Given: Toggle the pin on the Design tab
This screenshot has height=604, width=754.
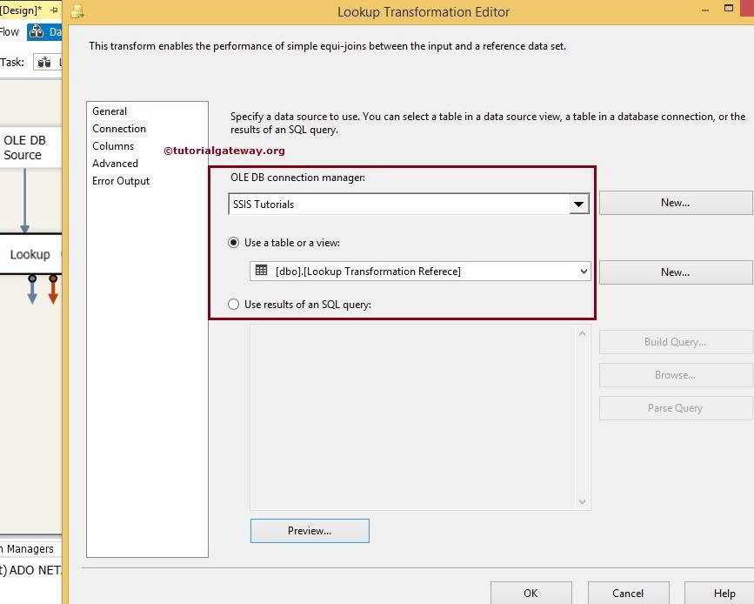Looking at the screenshot, I should (54, 10).
